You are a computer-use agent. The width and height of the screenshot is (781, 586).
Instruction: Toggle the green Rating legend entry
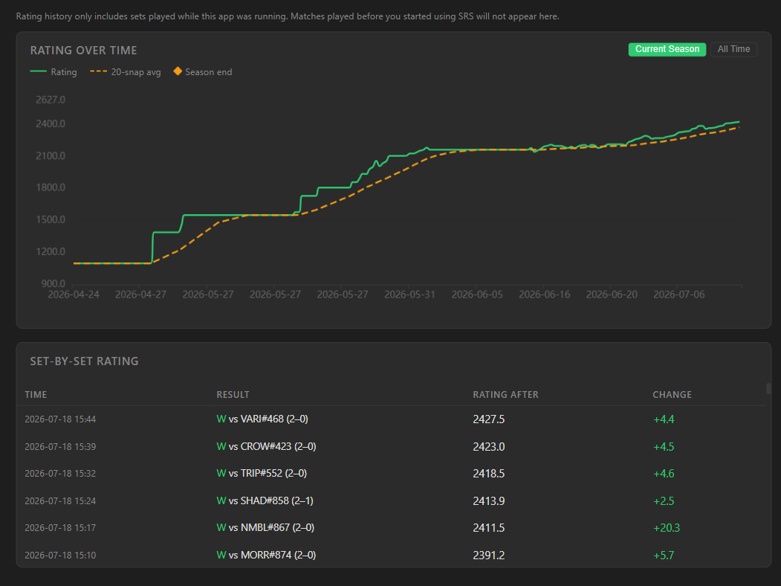tap(54, 71)
